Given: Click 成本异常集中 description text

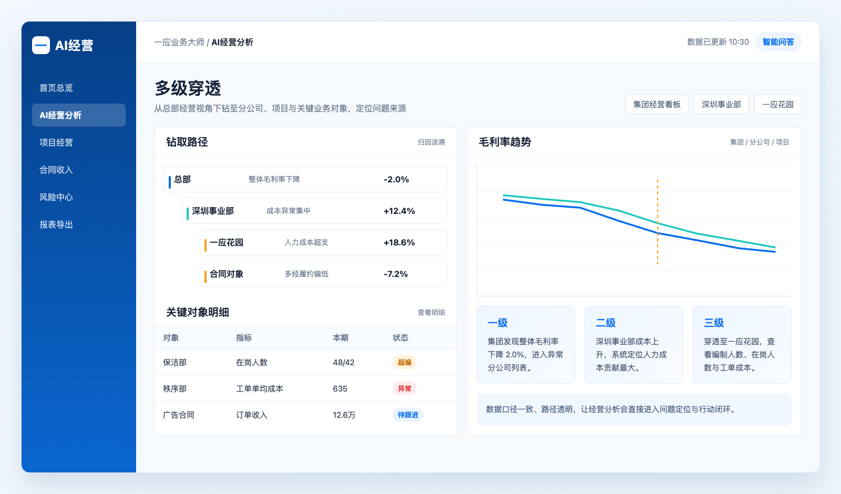Looking at the screenshot, I should pos(289,211).
